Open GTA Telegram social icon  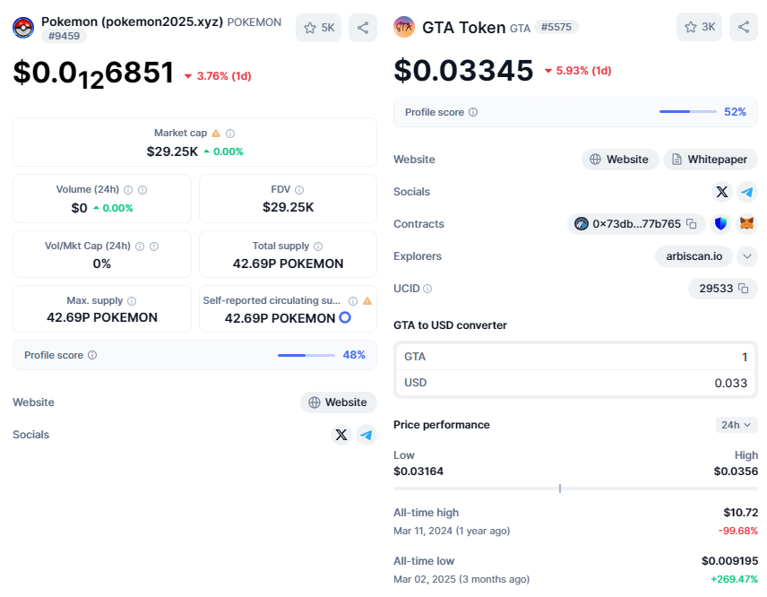[747, 192]
